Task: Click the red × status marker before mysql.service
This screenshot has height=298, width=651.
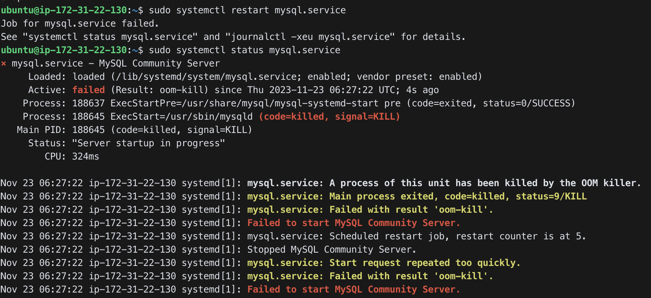Action: pos(4,63)
